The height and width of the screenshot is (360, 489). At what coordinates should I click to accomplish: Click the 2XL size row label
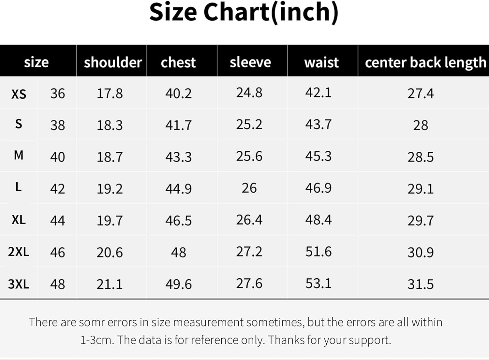coord(19,252)
